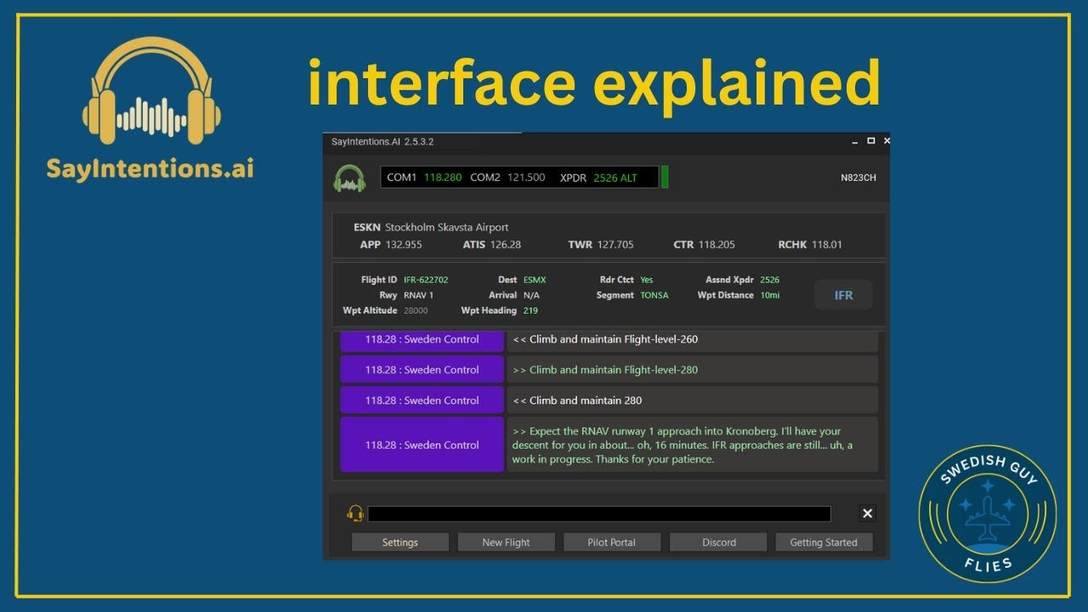Image resolution: width=1088 pixels, height=612 pixels.
Task: Click Rdr Ctct value Yes
Action: point(647,280)
